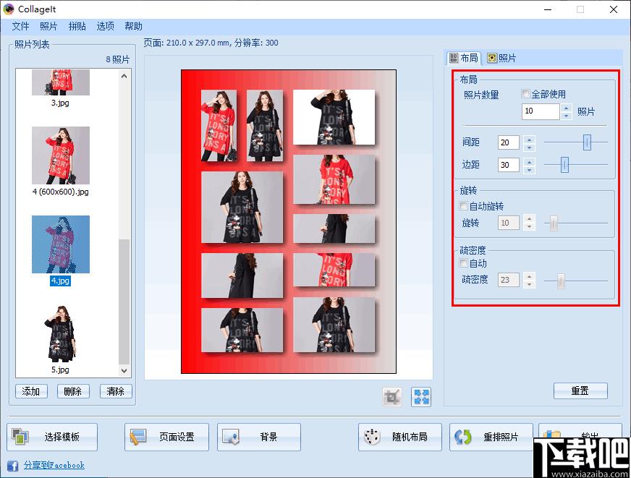Viewport: 631px width, 478px height.
Task: Click the photo list scroll down arrow
Action: (124, 370)
